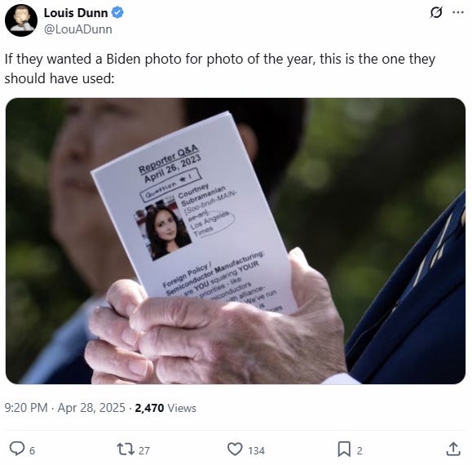Click the reply count 6
472x465 pixels.
(x=33, y=451)
